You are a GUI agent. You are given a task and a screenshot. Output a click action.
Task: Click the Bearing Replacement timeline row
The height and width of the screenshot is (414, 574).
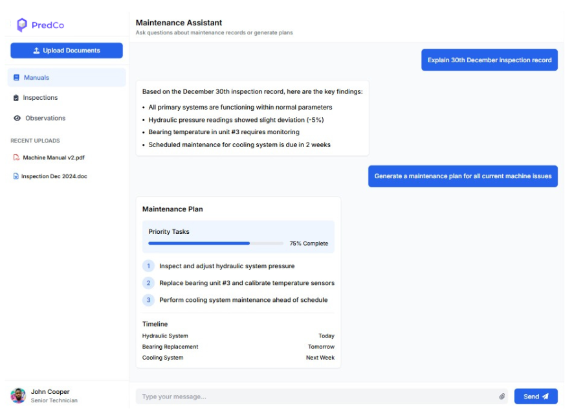[238, 347]
